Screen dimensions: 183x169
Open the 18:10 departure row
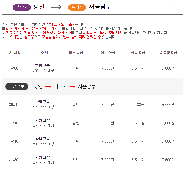(x=92, y=141)
